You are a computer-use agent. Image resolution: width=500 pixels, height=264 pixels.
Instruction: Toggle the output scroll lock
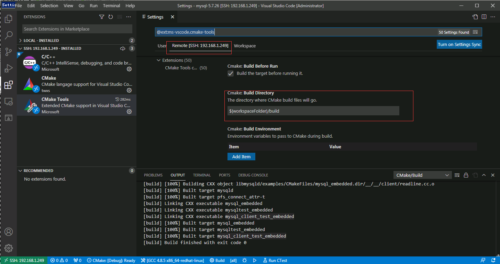coord(466,175)
